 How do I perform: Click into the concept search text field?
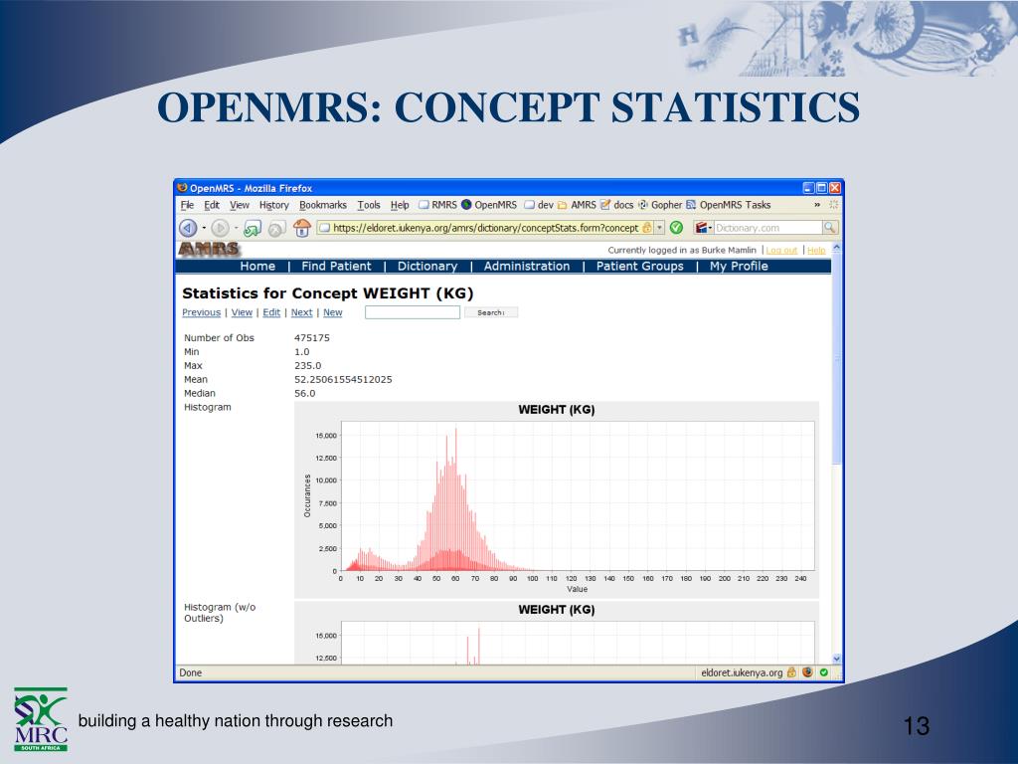pos(413,312)
